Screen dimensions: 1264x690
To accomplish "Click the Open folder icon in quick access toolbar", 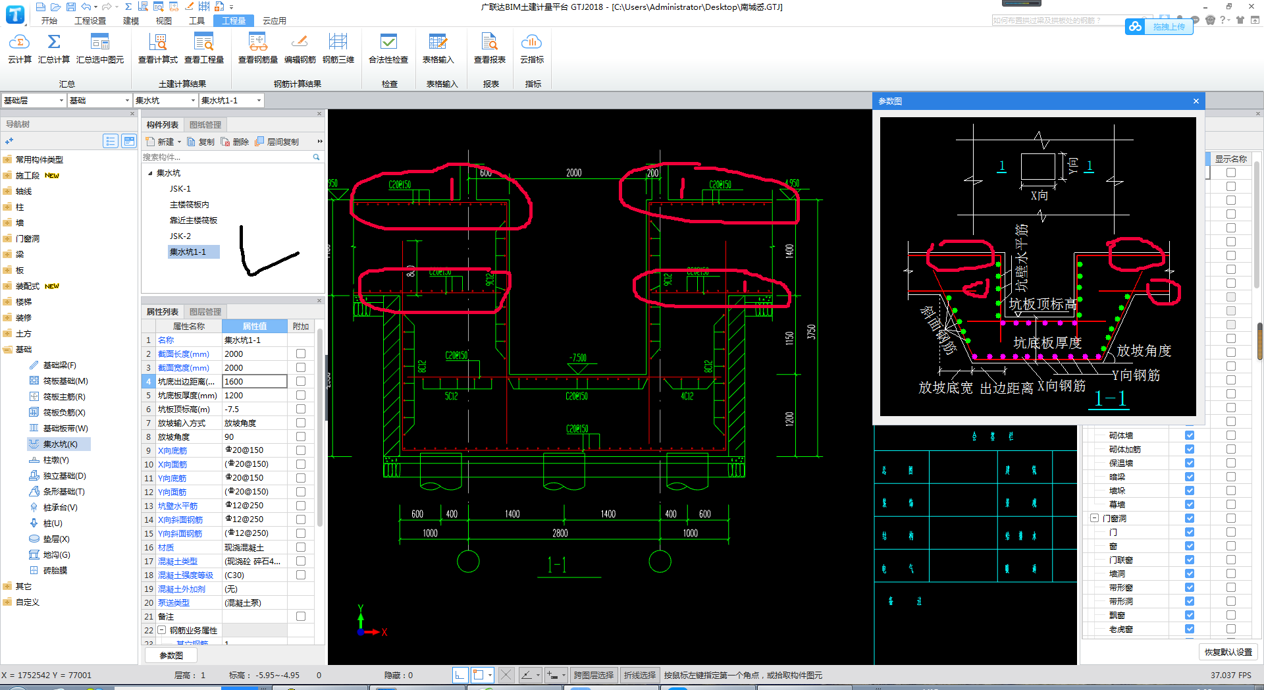I will [56, 7].
